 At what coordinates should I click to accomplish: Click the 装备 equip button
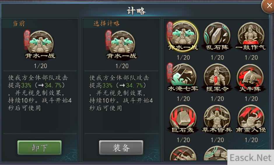pyautogui.click(x=121, y=148)
